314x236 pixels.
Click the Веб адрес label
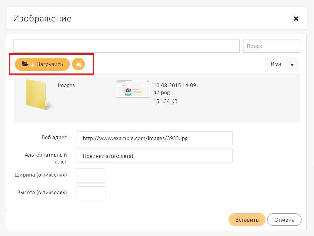tap(54, 137)
